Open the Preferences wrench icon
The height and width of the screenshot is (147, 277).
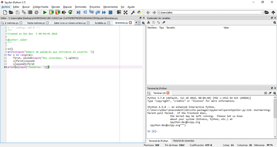[133, 12]
